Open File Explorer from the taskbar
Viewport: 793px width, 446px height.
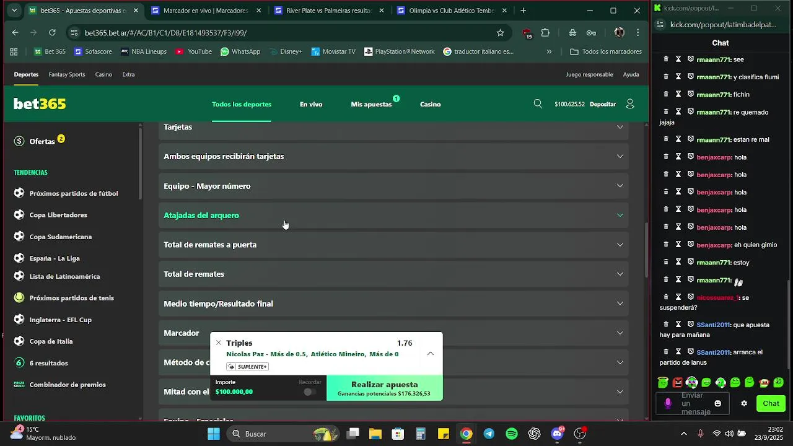point(375,434)
